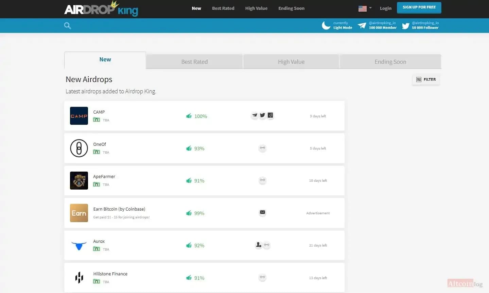The height and width of the screenshot is (293, 489).
Task: Select the High Value tab
Action: 291,62
